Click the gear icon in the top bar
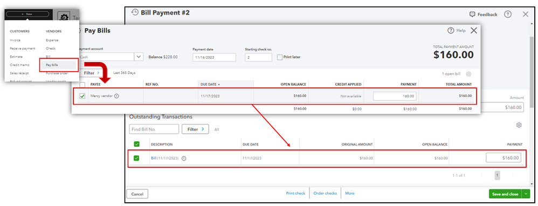The image size is (538, 206). coord(63,17)
